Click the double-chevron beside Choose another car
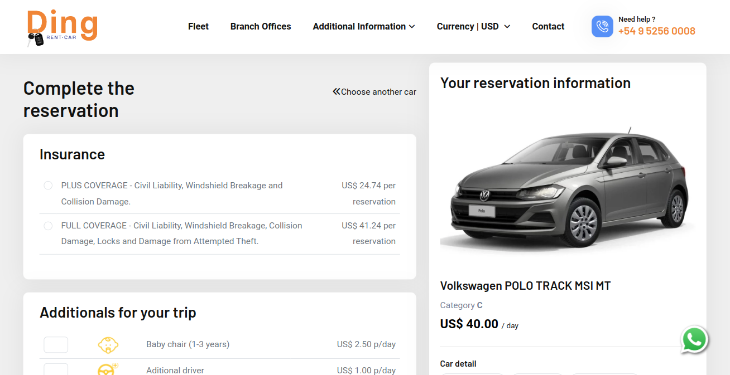This screenshot has height=375, width=730. (x=336, y=91)
